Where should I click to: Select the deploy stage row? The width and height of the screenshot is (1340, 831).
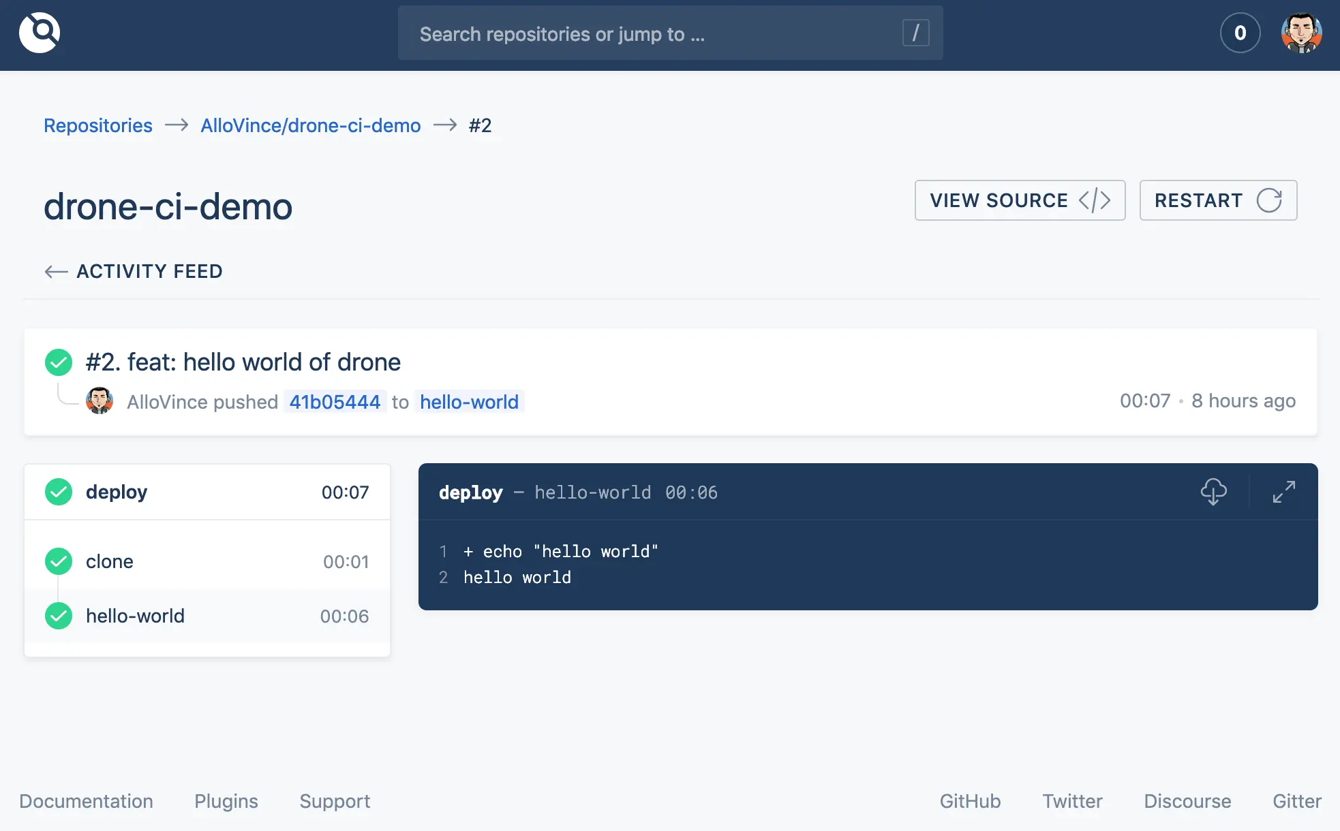tap(207, 492)
